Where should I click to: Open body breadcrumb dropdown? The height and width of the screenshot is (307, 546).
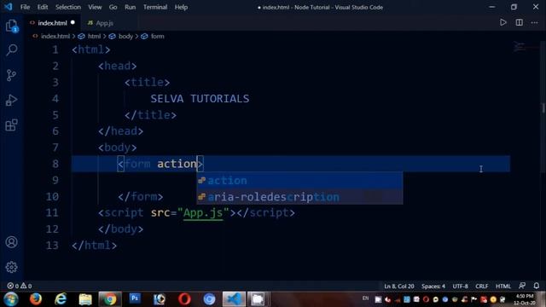point(125,36)
